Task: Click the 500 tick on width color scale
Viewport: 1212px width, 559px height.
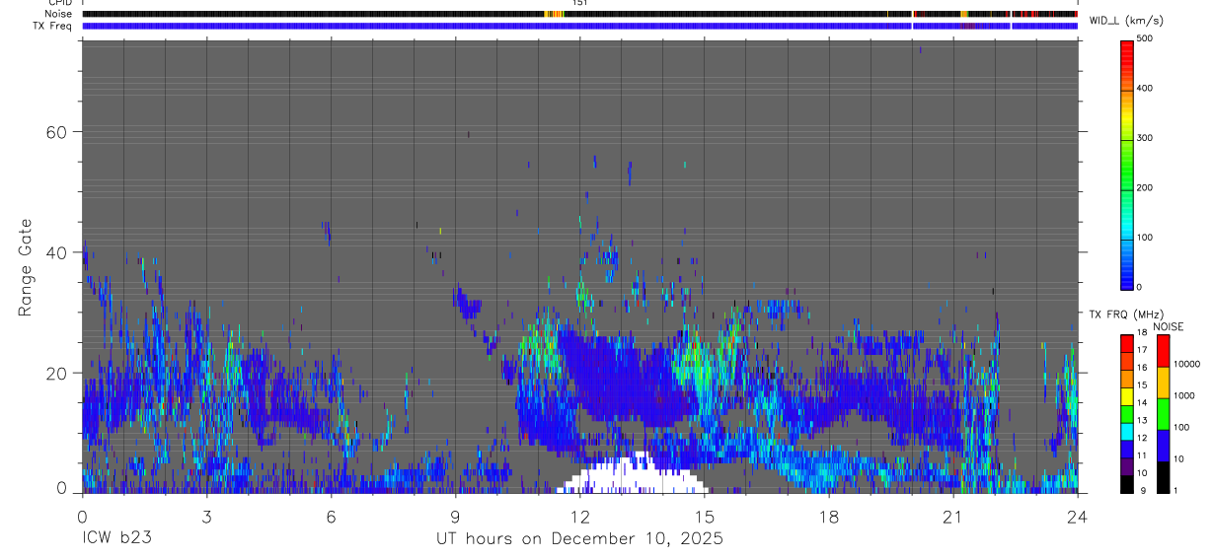Action: [x=1146, y=38]
